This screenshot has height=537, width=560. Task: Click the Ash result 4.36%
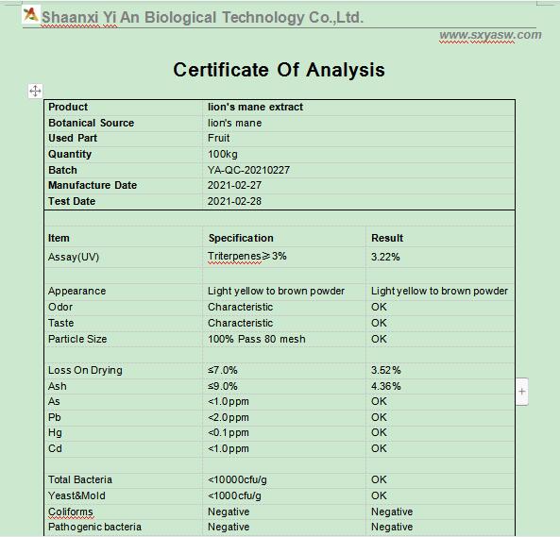[385, 386]
